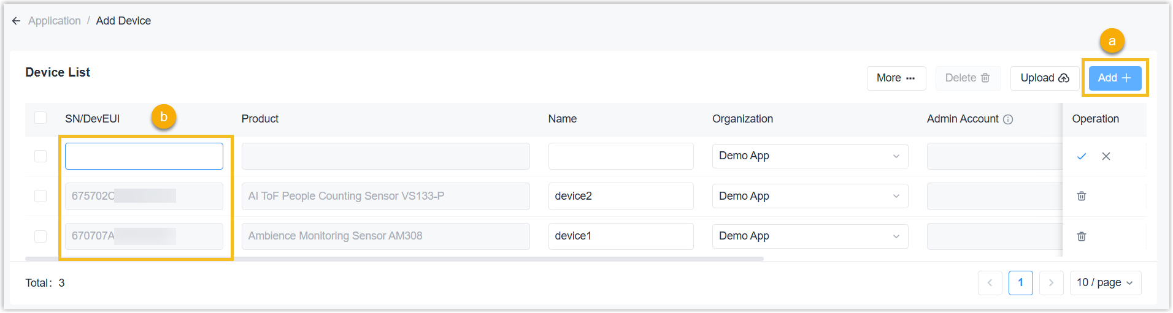This screenshot has width=1173, height=313.
Task: Open the 10 / page size dropdown
Action: pos(1105,283)
